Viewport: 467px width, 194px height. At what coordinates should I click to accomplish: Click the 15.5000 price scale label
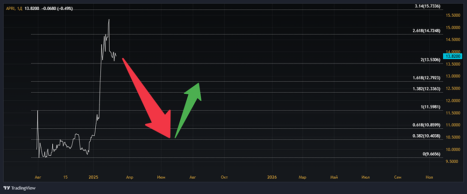[453, 15]
